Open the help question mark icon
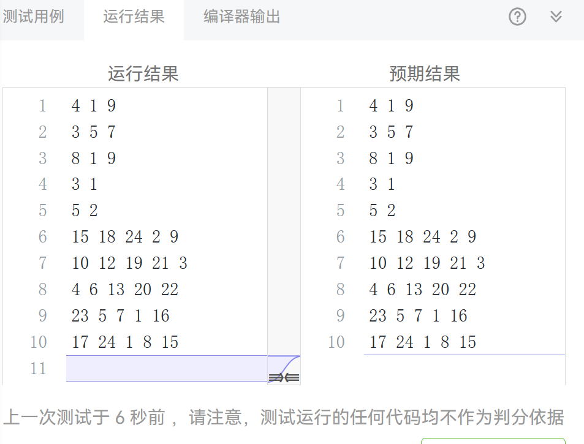Screen dimensions: 584x444 517,17
